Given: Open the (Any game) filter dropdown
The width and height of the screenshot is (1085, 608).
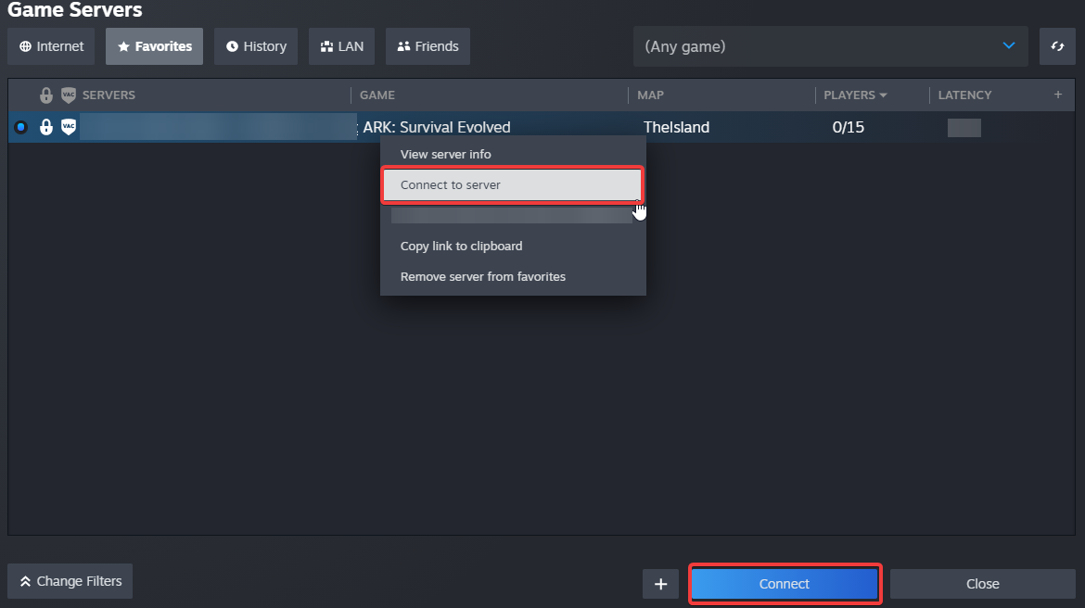Looking at the screenshot, I should 830,46.
